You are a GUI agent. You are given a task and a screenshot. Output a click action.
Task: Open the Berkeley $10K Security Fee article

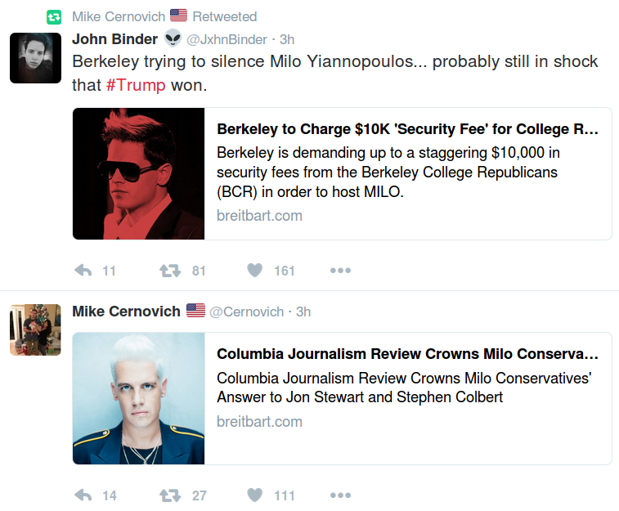coord(407,129)
